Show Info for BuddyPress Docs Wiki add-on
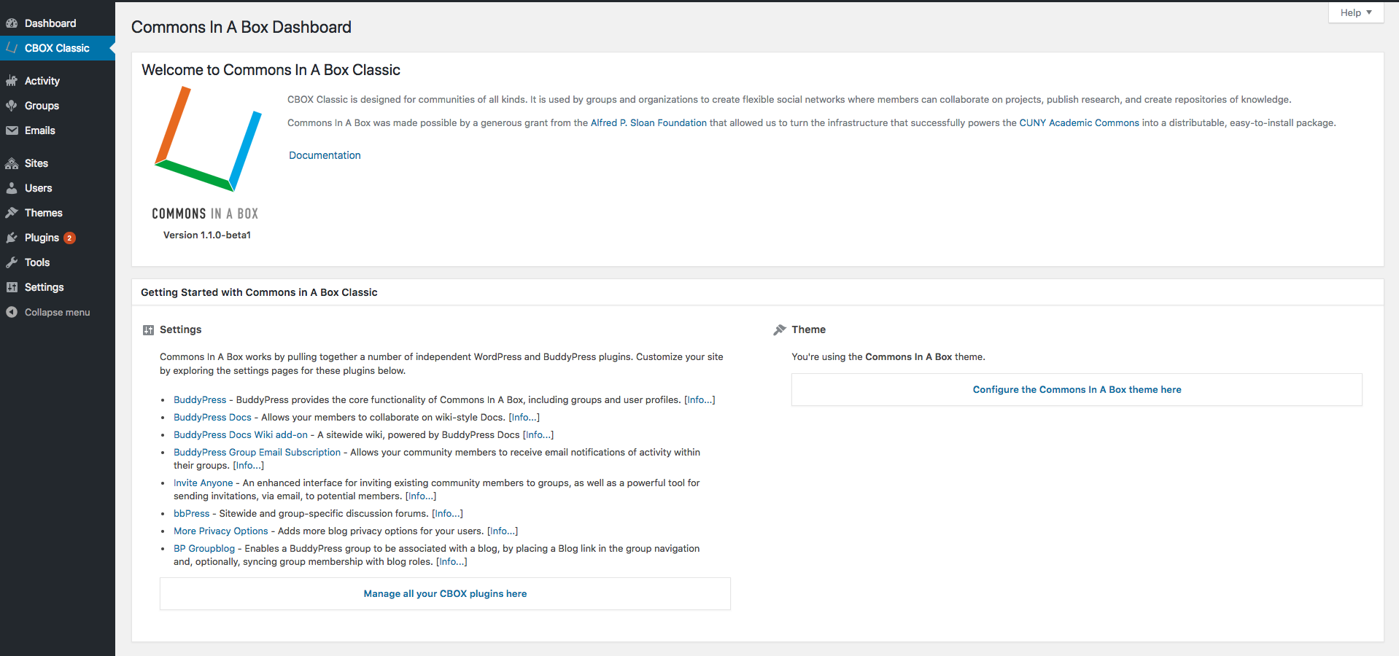 coord(538,434)
